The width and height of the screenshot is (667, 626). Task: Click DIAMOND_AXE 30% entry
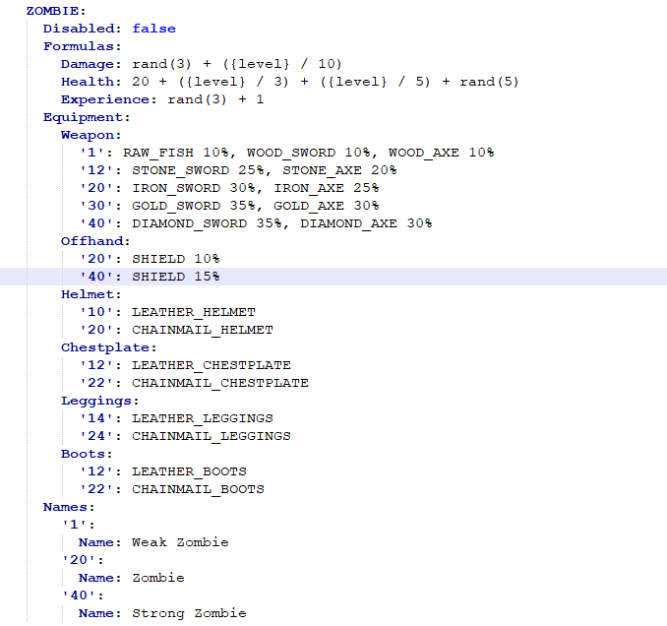point(366,223)
